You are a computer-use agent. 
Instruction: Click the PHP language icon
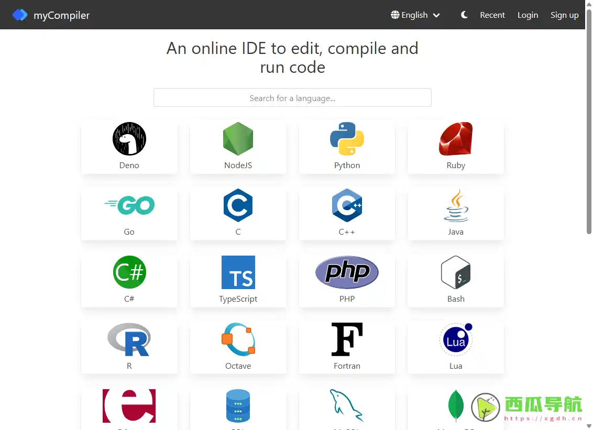coord(347,272)
